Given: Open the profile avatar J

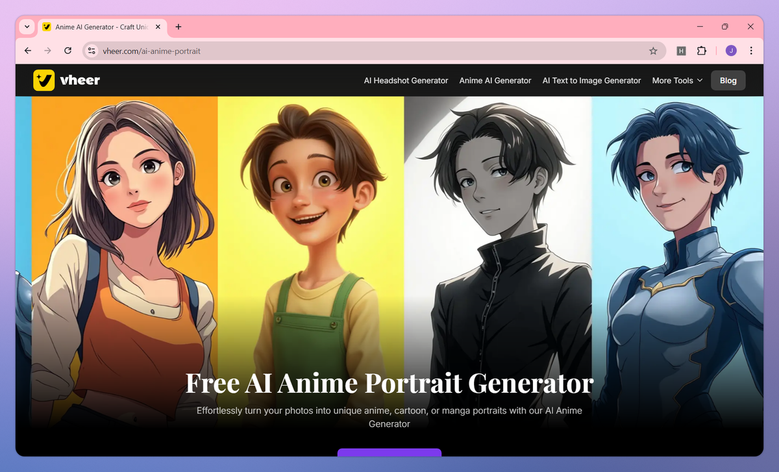Looking at the screenshot, I should [x=731, y=51].
